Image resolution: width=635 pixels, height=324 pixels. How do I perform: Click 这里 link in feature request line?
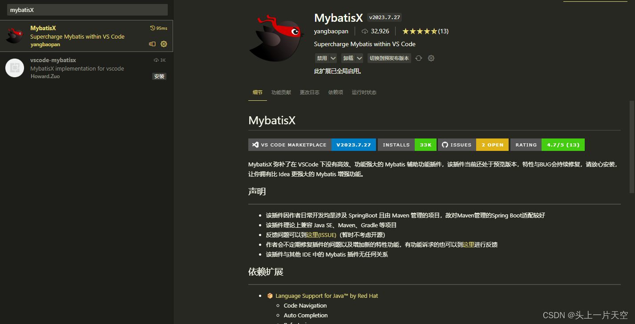(x=469, y=245)
